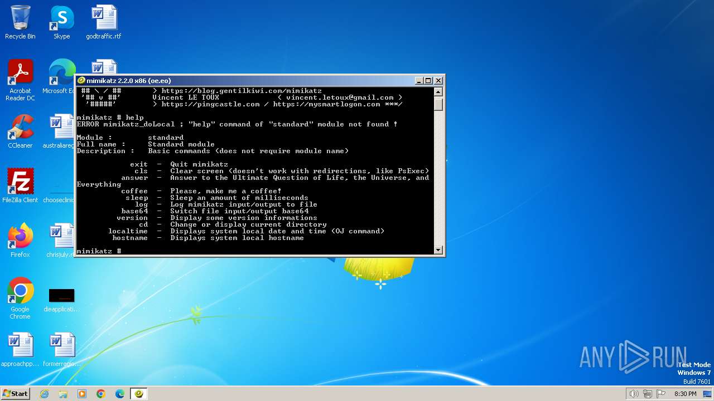Open the chrisjuly document icon
Viewport: 714px width, 401px height.
coord(61,241)
